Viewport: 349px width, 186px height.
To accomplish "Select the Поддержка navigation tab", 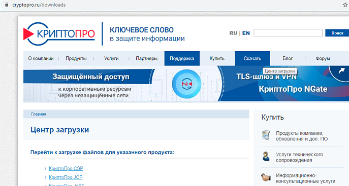I will [182, 58].
